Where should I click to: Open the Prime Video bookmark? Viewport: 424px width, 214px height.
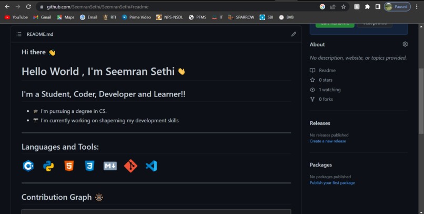[x=136, y=17]
